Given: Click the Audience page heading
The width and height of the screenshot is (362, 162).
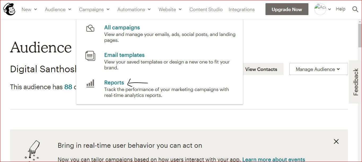Looking at the screenshot, I should (x=41, y=48).
